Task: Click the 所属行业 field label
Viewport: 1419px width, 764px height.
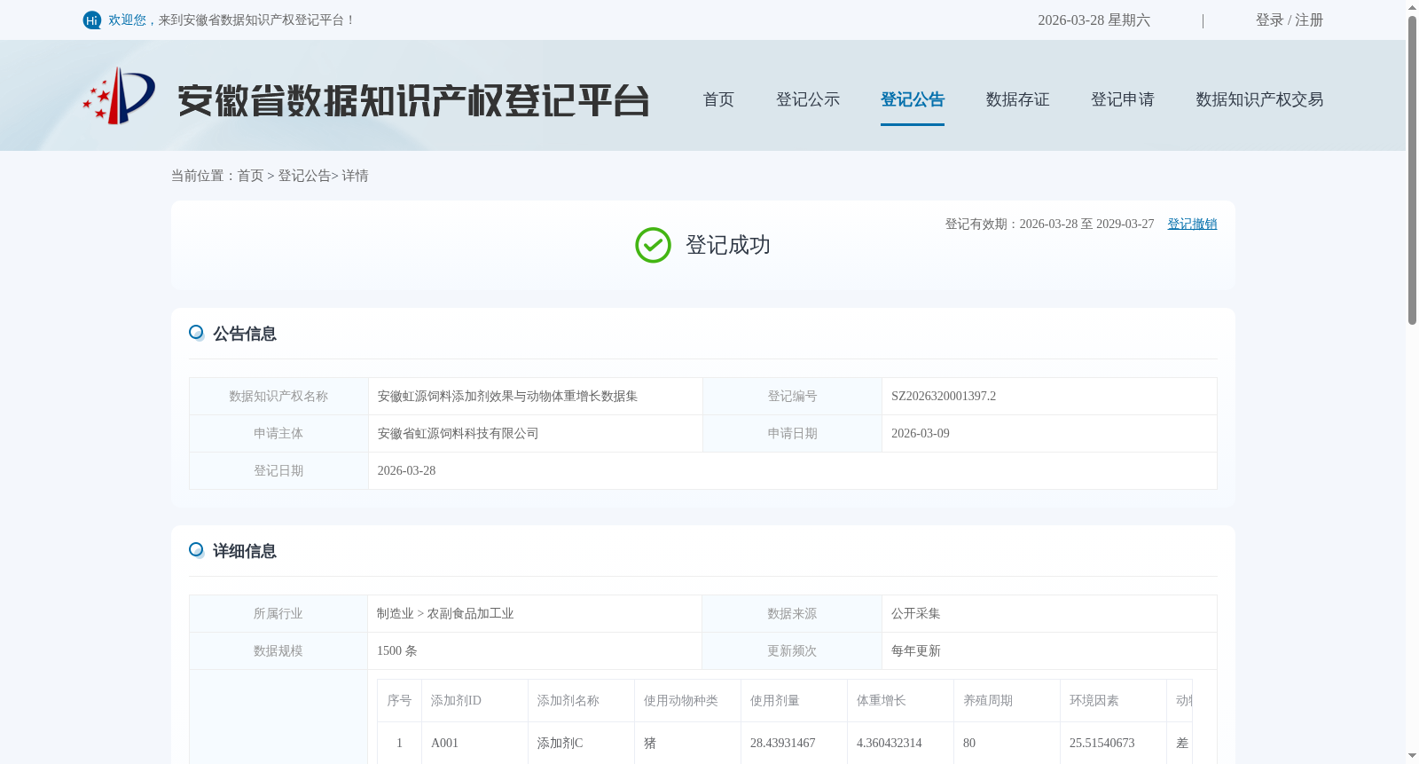Action: (x=278, y=613)
